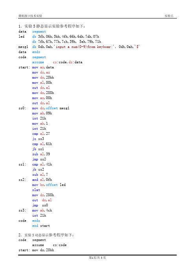195x276 pixels.
Task: Click instruction jb ss1
Action: (38, 149)
